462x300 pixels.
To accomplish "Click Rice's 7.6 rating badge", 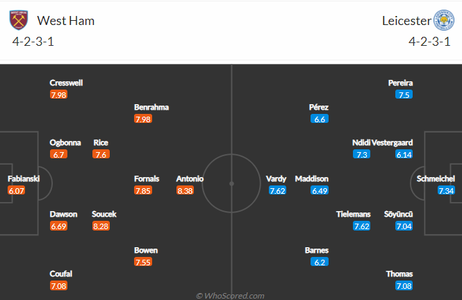I will click(101, 154).
